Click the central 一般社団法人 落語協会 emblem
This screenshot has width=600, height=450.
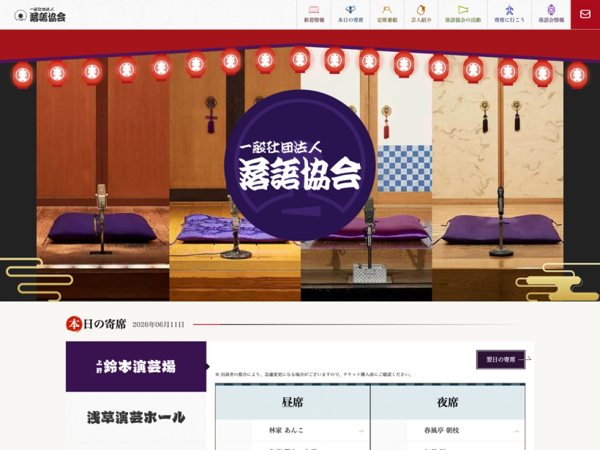pyautogui.click(x=299, y=165)
